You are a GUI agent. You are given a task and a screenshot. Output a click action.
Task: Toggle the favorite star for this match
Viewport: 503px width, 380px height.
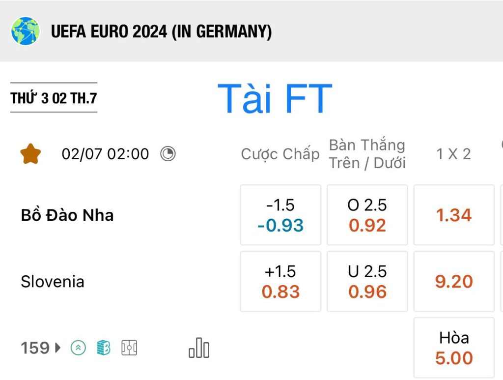tap(30, 154)
